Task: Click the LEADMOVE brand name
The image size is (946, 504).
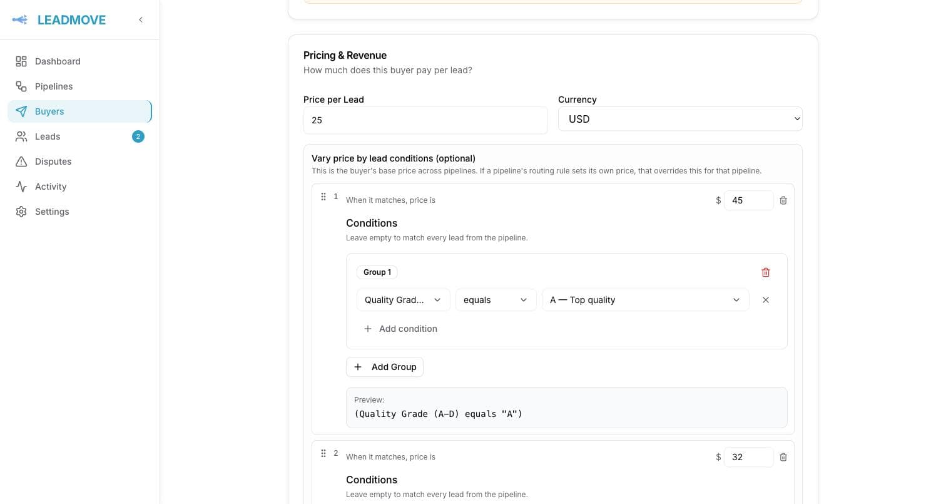Action: pyautogui.click(x=72, y=20)
